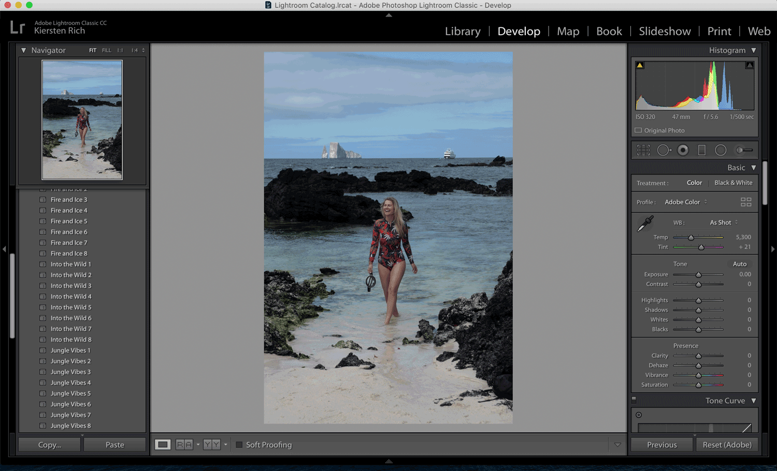Viewport: 777px width, 471px height.
Task: Open toolbar content dropdown triangle
Action: (x=617, y=445)
